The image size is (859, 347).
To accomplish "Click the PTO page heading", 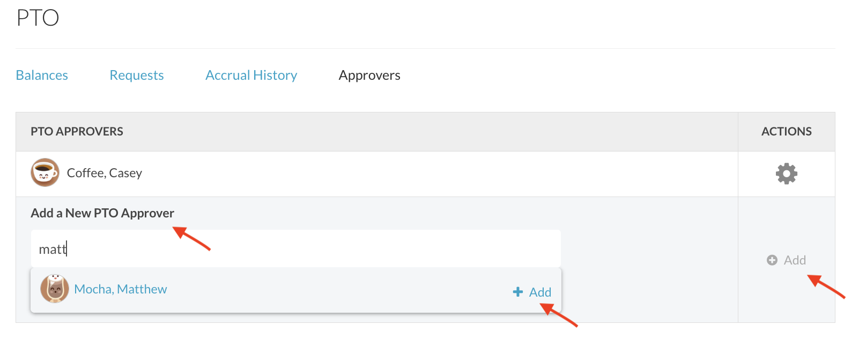I will pos(38,18).
